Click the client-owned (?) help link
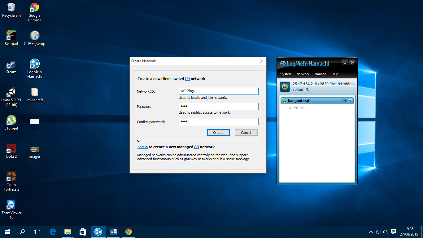This screenshot has width=423, height=238. pyautogui.click(x=187, y=79)
